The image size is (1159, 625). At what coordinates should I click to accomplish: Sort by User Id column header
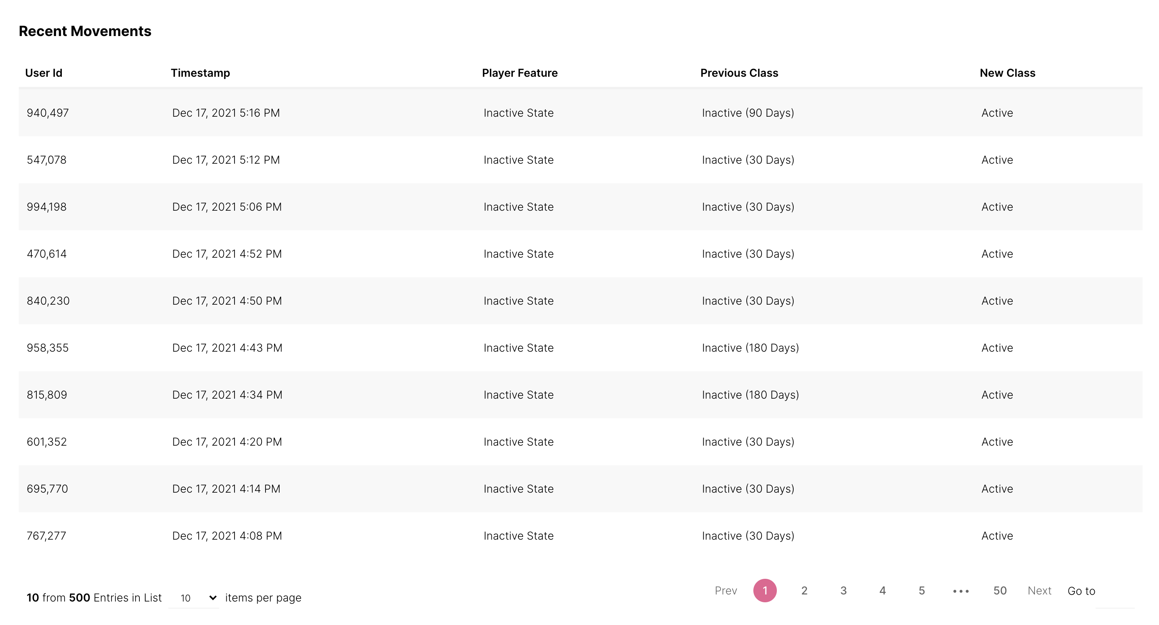pyautogui.click(x=43, y=73)
